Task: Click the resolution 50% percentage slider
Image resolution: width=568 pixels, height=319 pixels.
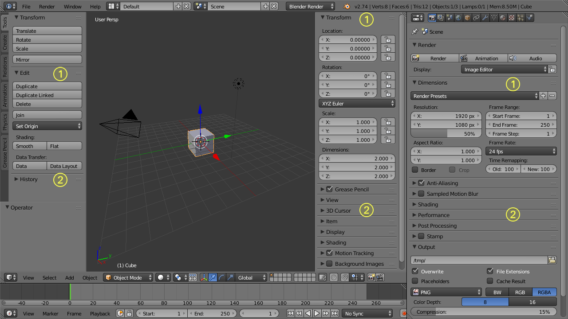Action: click(x=446, y=133)
